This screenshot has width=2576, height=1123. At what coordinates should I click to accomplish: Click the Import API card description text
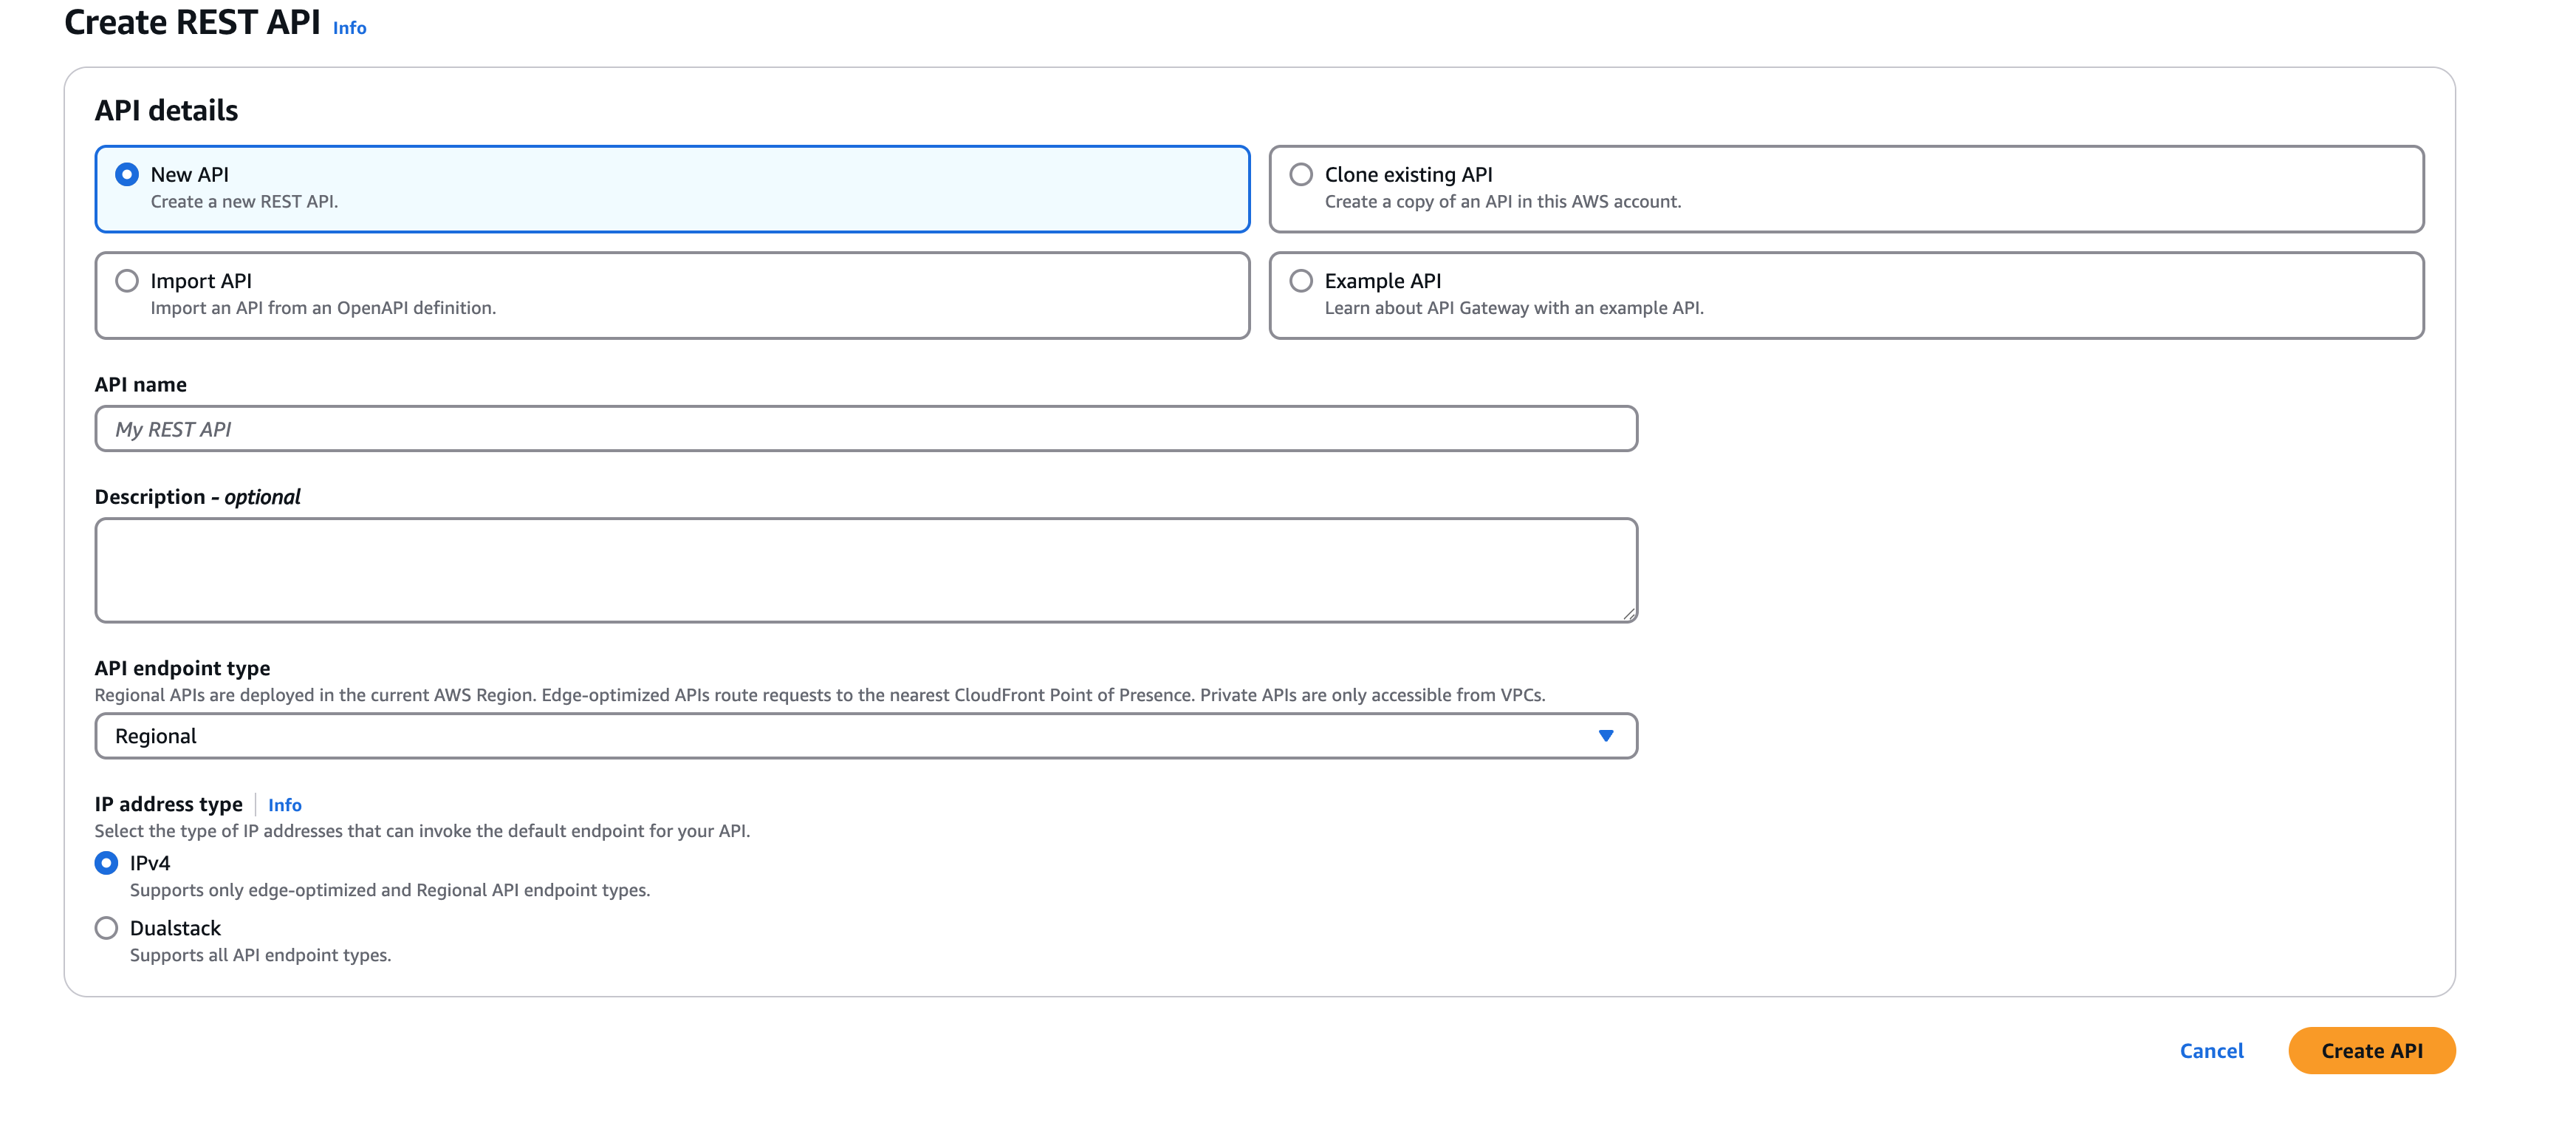point(322,308)
